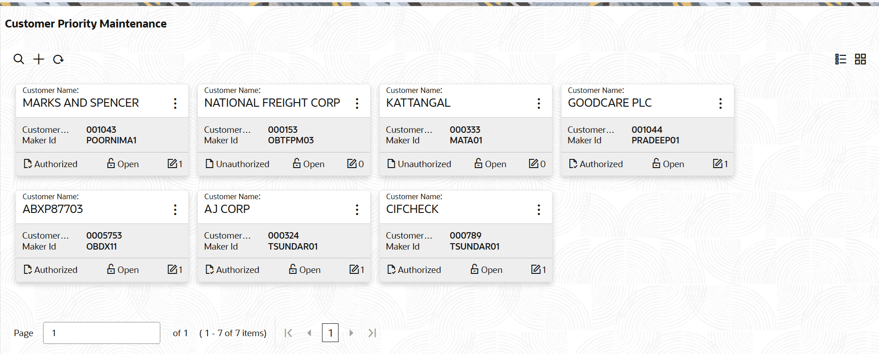Switch to tile grid view
The image size is (879, 354).
[860, 59]
